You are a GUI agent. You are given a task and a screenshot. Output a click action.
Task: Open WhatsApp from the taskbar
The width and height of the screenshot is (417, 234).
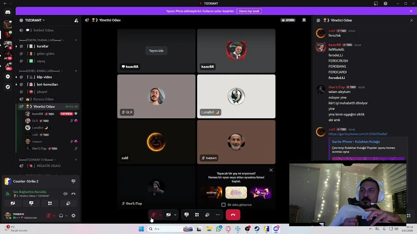pyautogui.click(x=219, y=229)
